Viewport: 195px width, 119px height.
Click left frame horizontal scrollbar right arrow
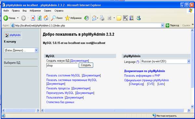click(x=38, y=110)
